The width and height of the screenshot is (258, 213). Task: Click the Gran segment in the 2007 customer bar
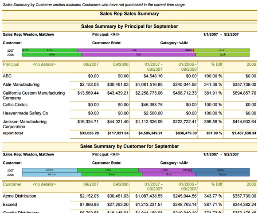(164, 170)
